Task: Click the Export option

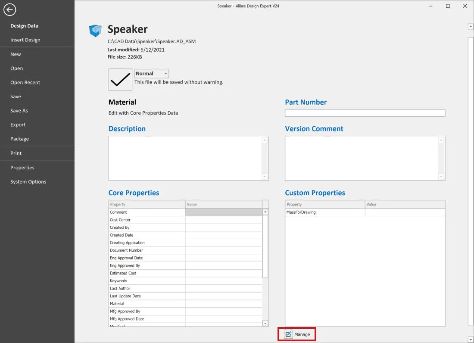Action: coord(18,125)
